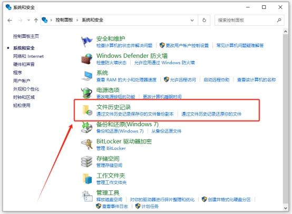Select 外观和个性化 in the sidebar
Viewport: 292px width, 214px height.
coord(26,89)
